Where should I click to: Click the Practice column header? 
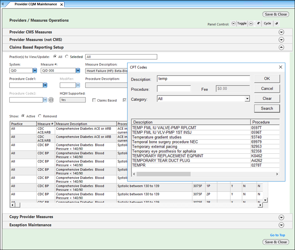(x=23, y=124)
